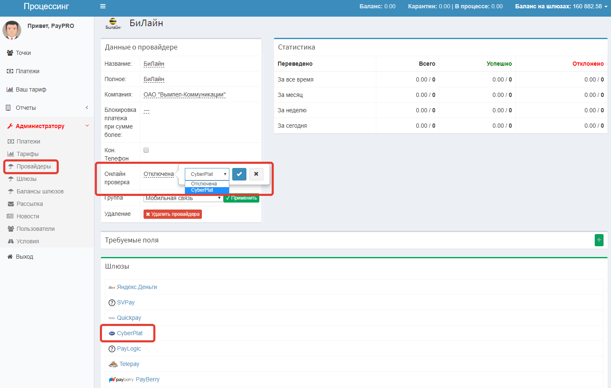Expand the Отчеты sidebar menu

tap(26, 108)
